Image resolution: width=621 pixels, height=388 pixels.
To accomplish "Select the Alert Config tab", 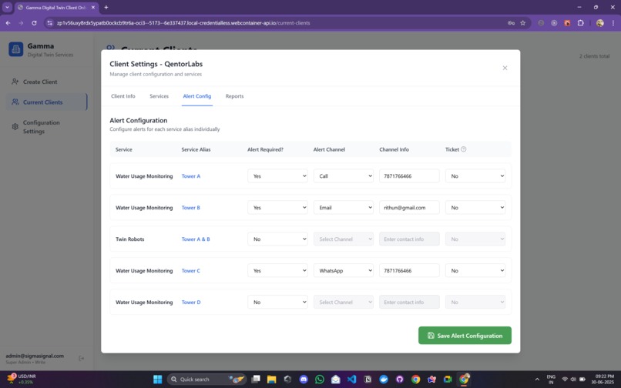I will pyautogui.click(x=196, y=96).
